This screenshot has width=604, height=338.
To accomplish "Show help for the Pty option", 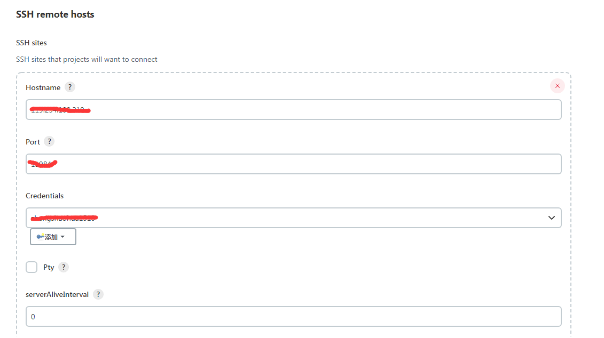I will [64, 267].
